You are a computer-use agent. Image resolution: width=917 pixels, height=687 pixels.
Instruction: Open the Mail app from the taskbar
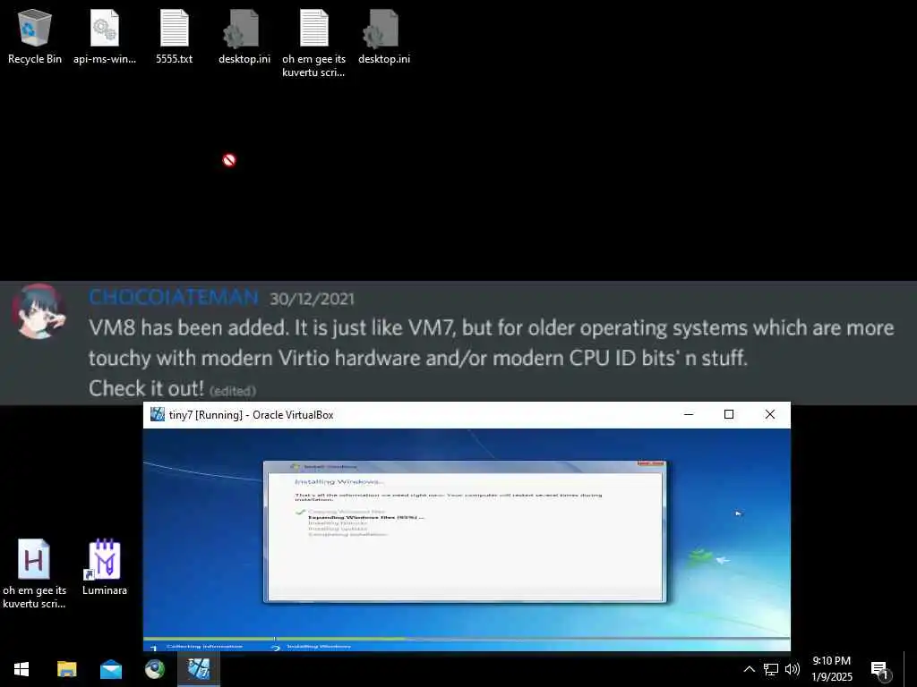(x=110, y=669)
